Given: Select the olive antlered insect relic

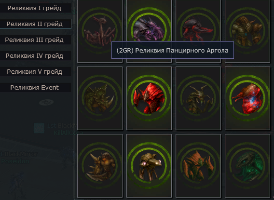Looking at the screenshot, I should click(198, 98).
